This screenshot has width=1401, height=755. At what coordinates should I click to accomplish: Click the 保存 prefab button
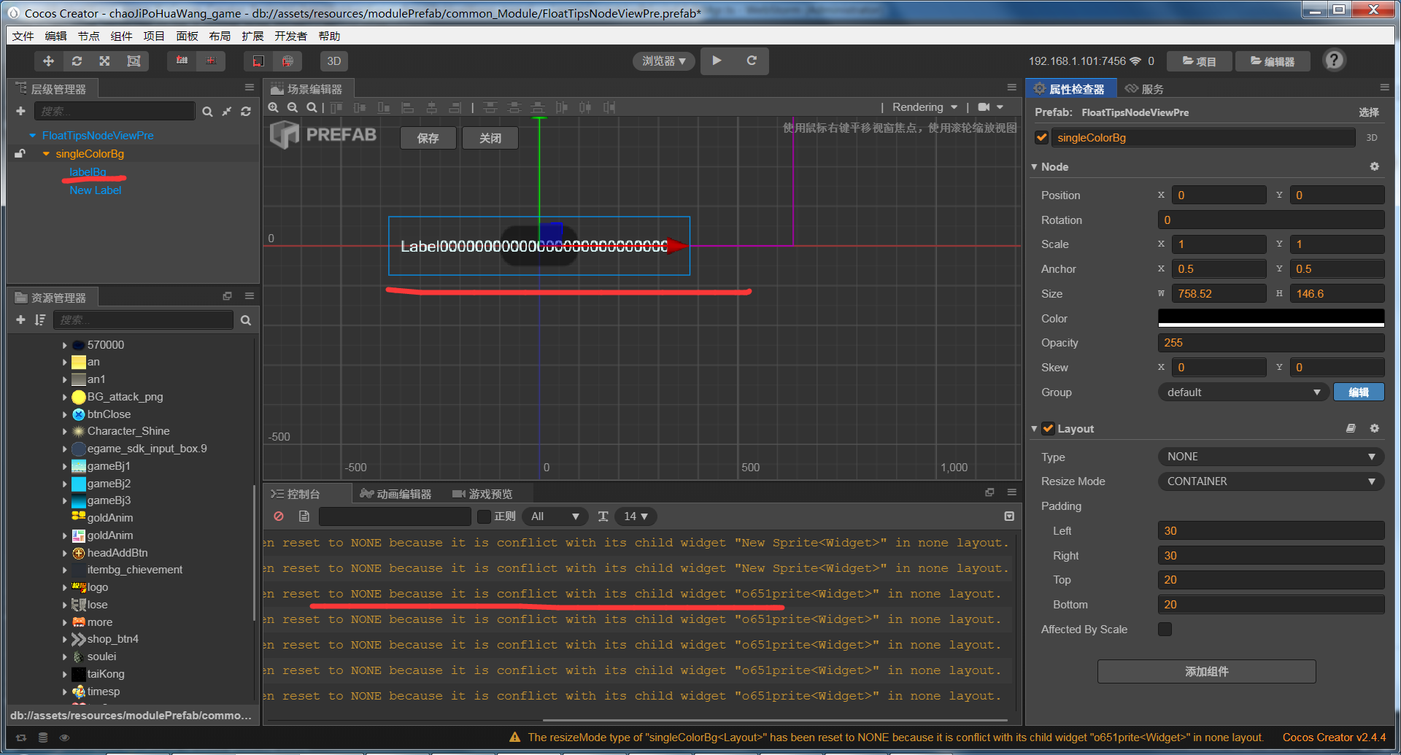pos(428,138)
